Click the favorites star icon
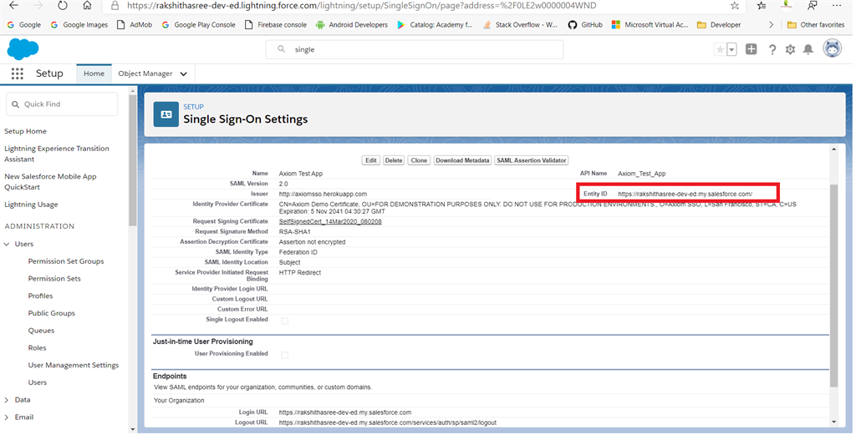The image size is (856, 435). click(720, 49)
